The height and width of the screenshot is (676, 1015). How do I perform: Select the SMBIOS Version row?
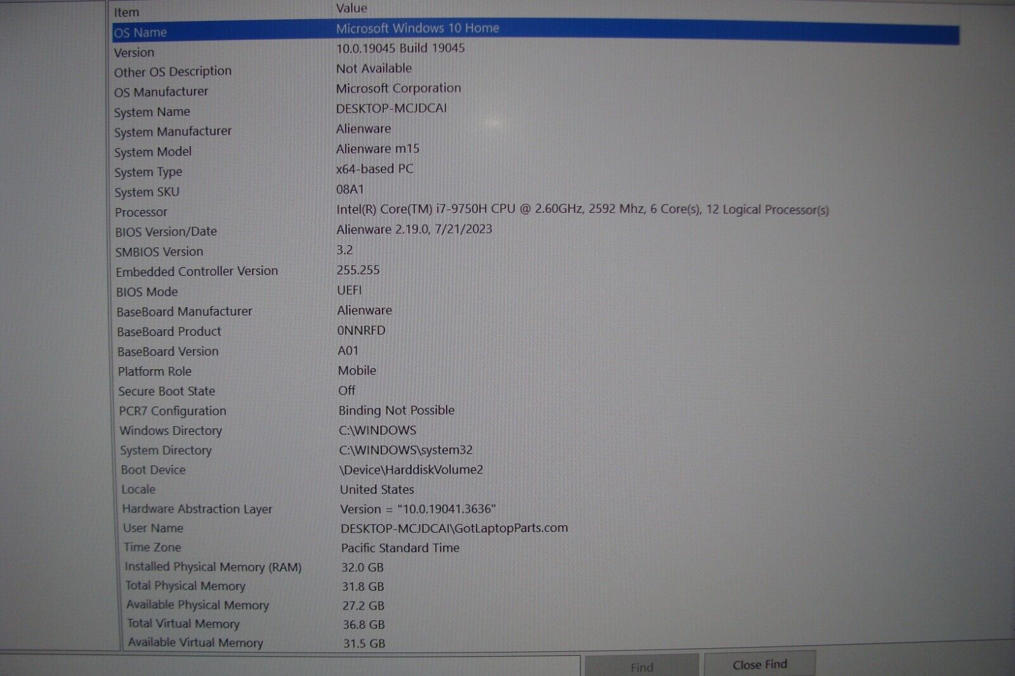pyautogui.click(x=535, y=251)
